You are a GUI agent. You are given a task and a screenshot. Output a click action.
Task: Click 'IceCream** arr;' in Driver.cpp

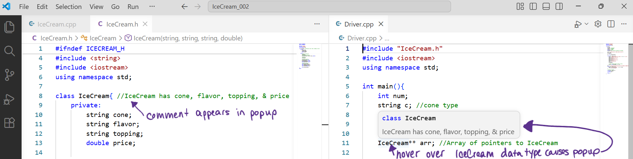click(406, 143)
